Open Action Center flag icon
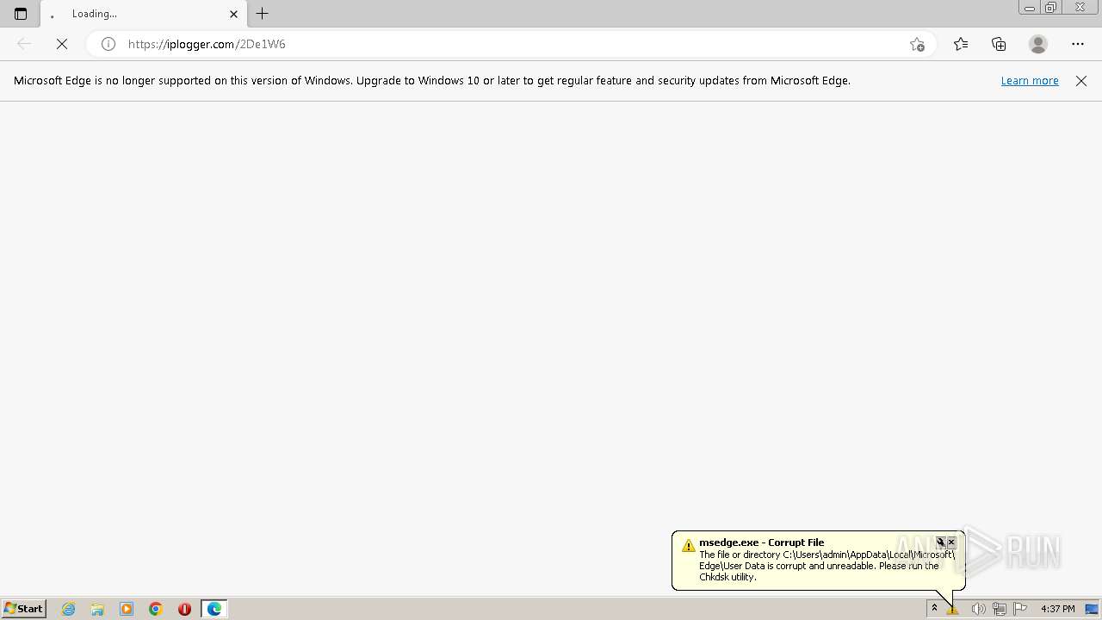Viewport: 1102px width, 620px height. 1020,609
